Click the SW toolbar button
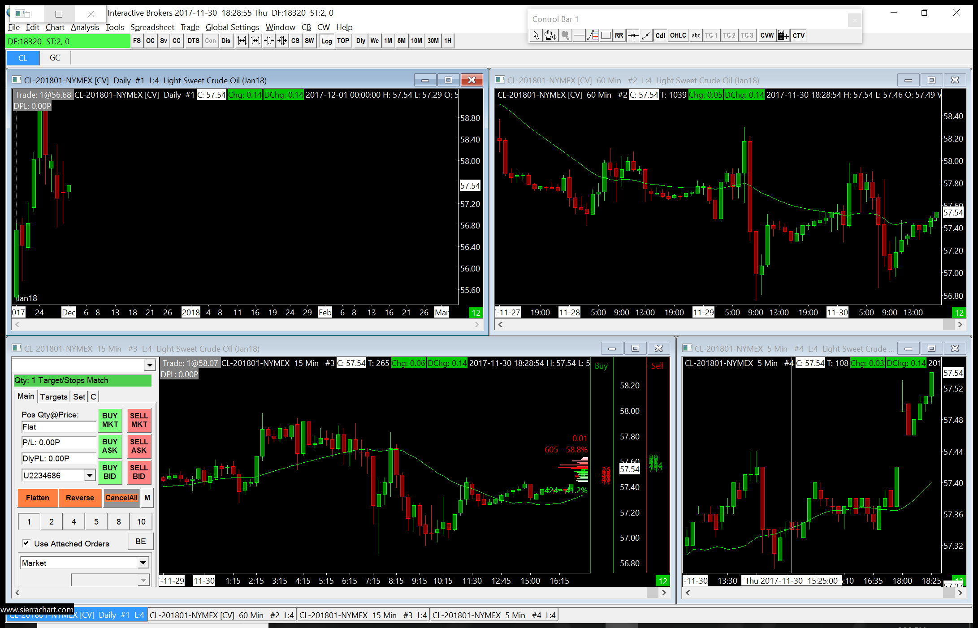978x628 pixels. point(309,41)
